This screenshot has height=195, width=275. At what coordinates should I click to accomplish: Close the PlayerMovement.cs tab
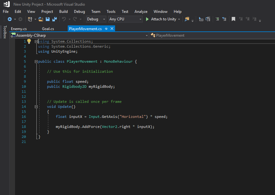tap(112, 29)
